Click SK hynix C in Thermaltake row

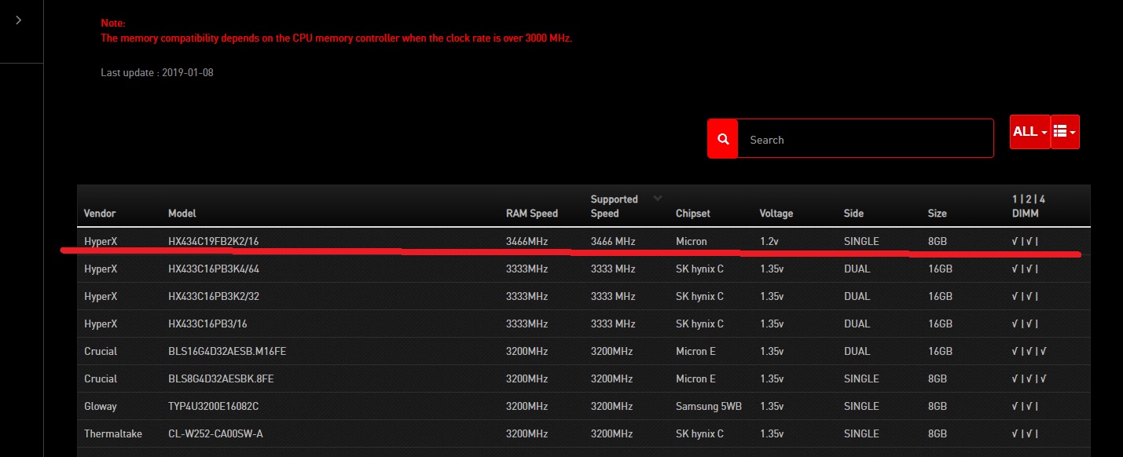(x=700, y=433)
